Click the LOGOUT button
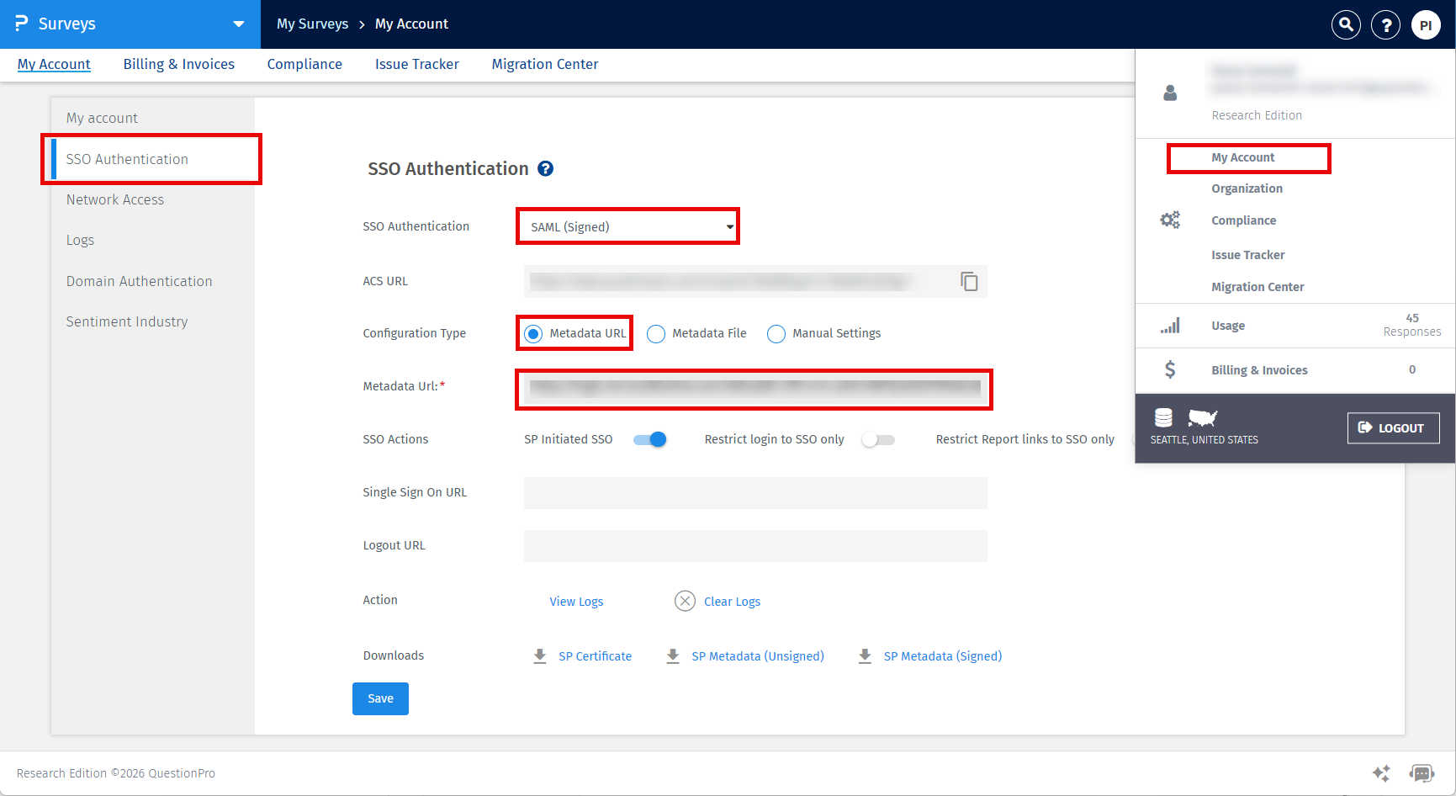Viewport: 1456px width, 796px height. [1392, 427]
